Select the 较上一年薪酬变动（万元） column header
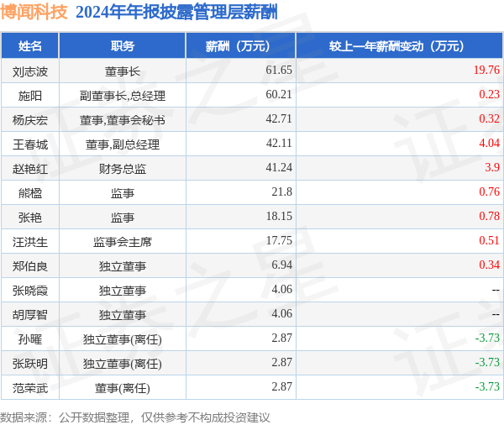Screen dimensions: 504x425 [x=399, y=46]
